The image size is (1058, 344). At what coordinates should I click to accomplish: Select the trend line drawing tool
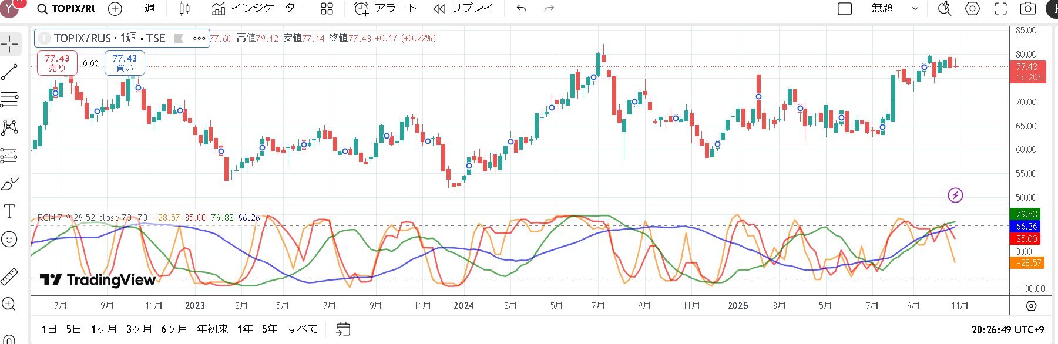[9, 72]
